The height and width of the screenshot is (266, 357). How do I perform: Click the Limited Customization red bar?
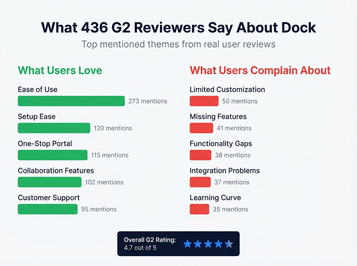[x=204, y=101]
